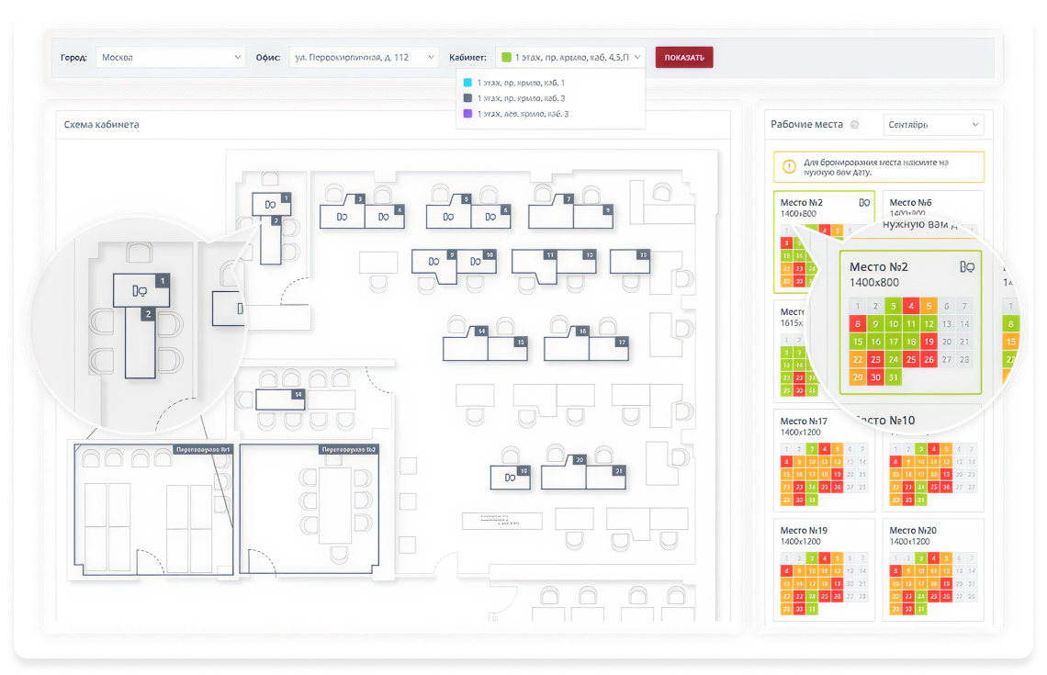The width and height of the screenshot is (1047, 675).
Task: Click red day 19 in enlarged Место №2 calendar
Action: 929,342
